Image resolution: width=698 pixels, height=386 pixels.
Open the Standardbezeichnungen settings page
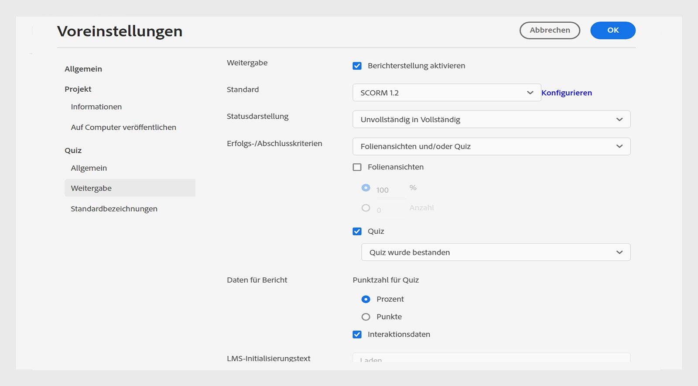point(114,209)
